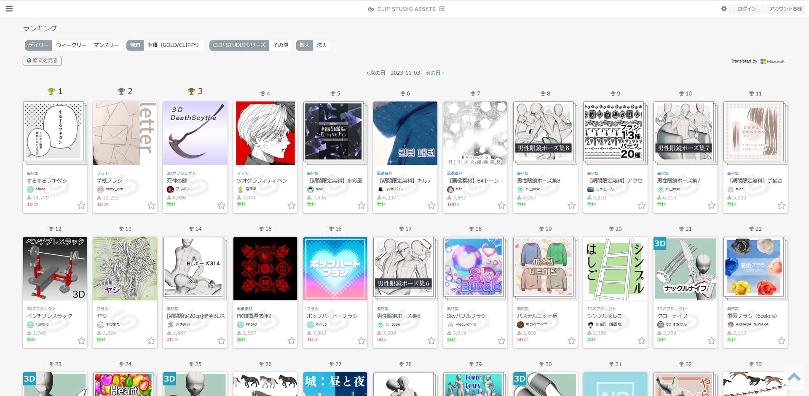This screenshot has height=396, width=809.
Task: Favorite the ツオグラフィティペン brush with its star
Action: click(x=291, y=206)
